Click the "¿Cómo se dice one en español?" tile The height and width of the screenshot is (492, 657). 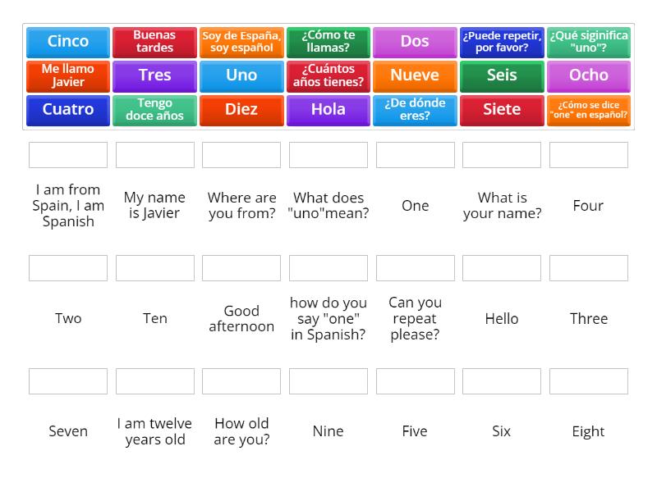pyautogui.click(x=588, y=111)
